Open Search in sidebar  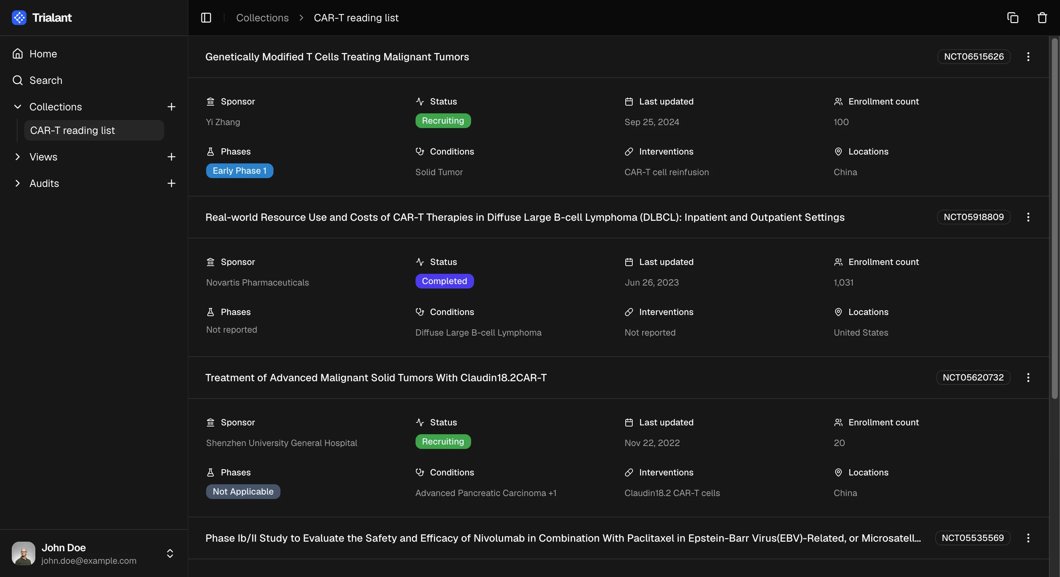(x=46, y=81)
